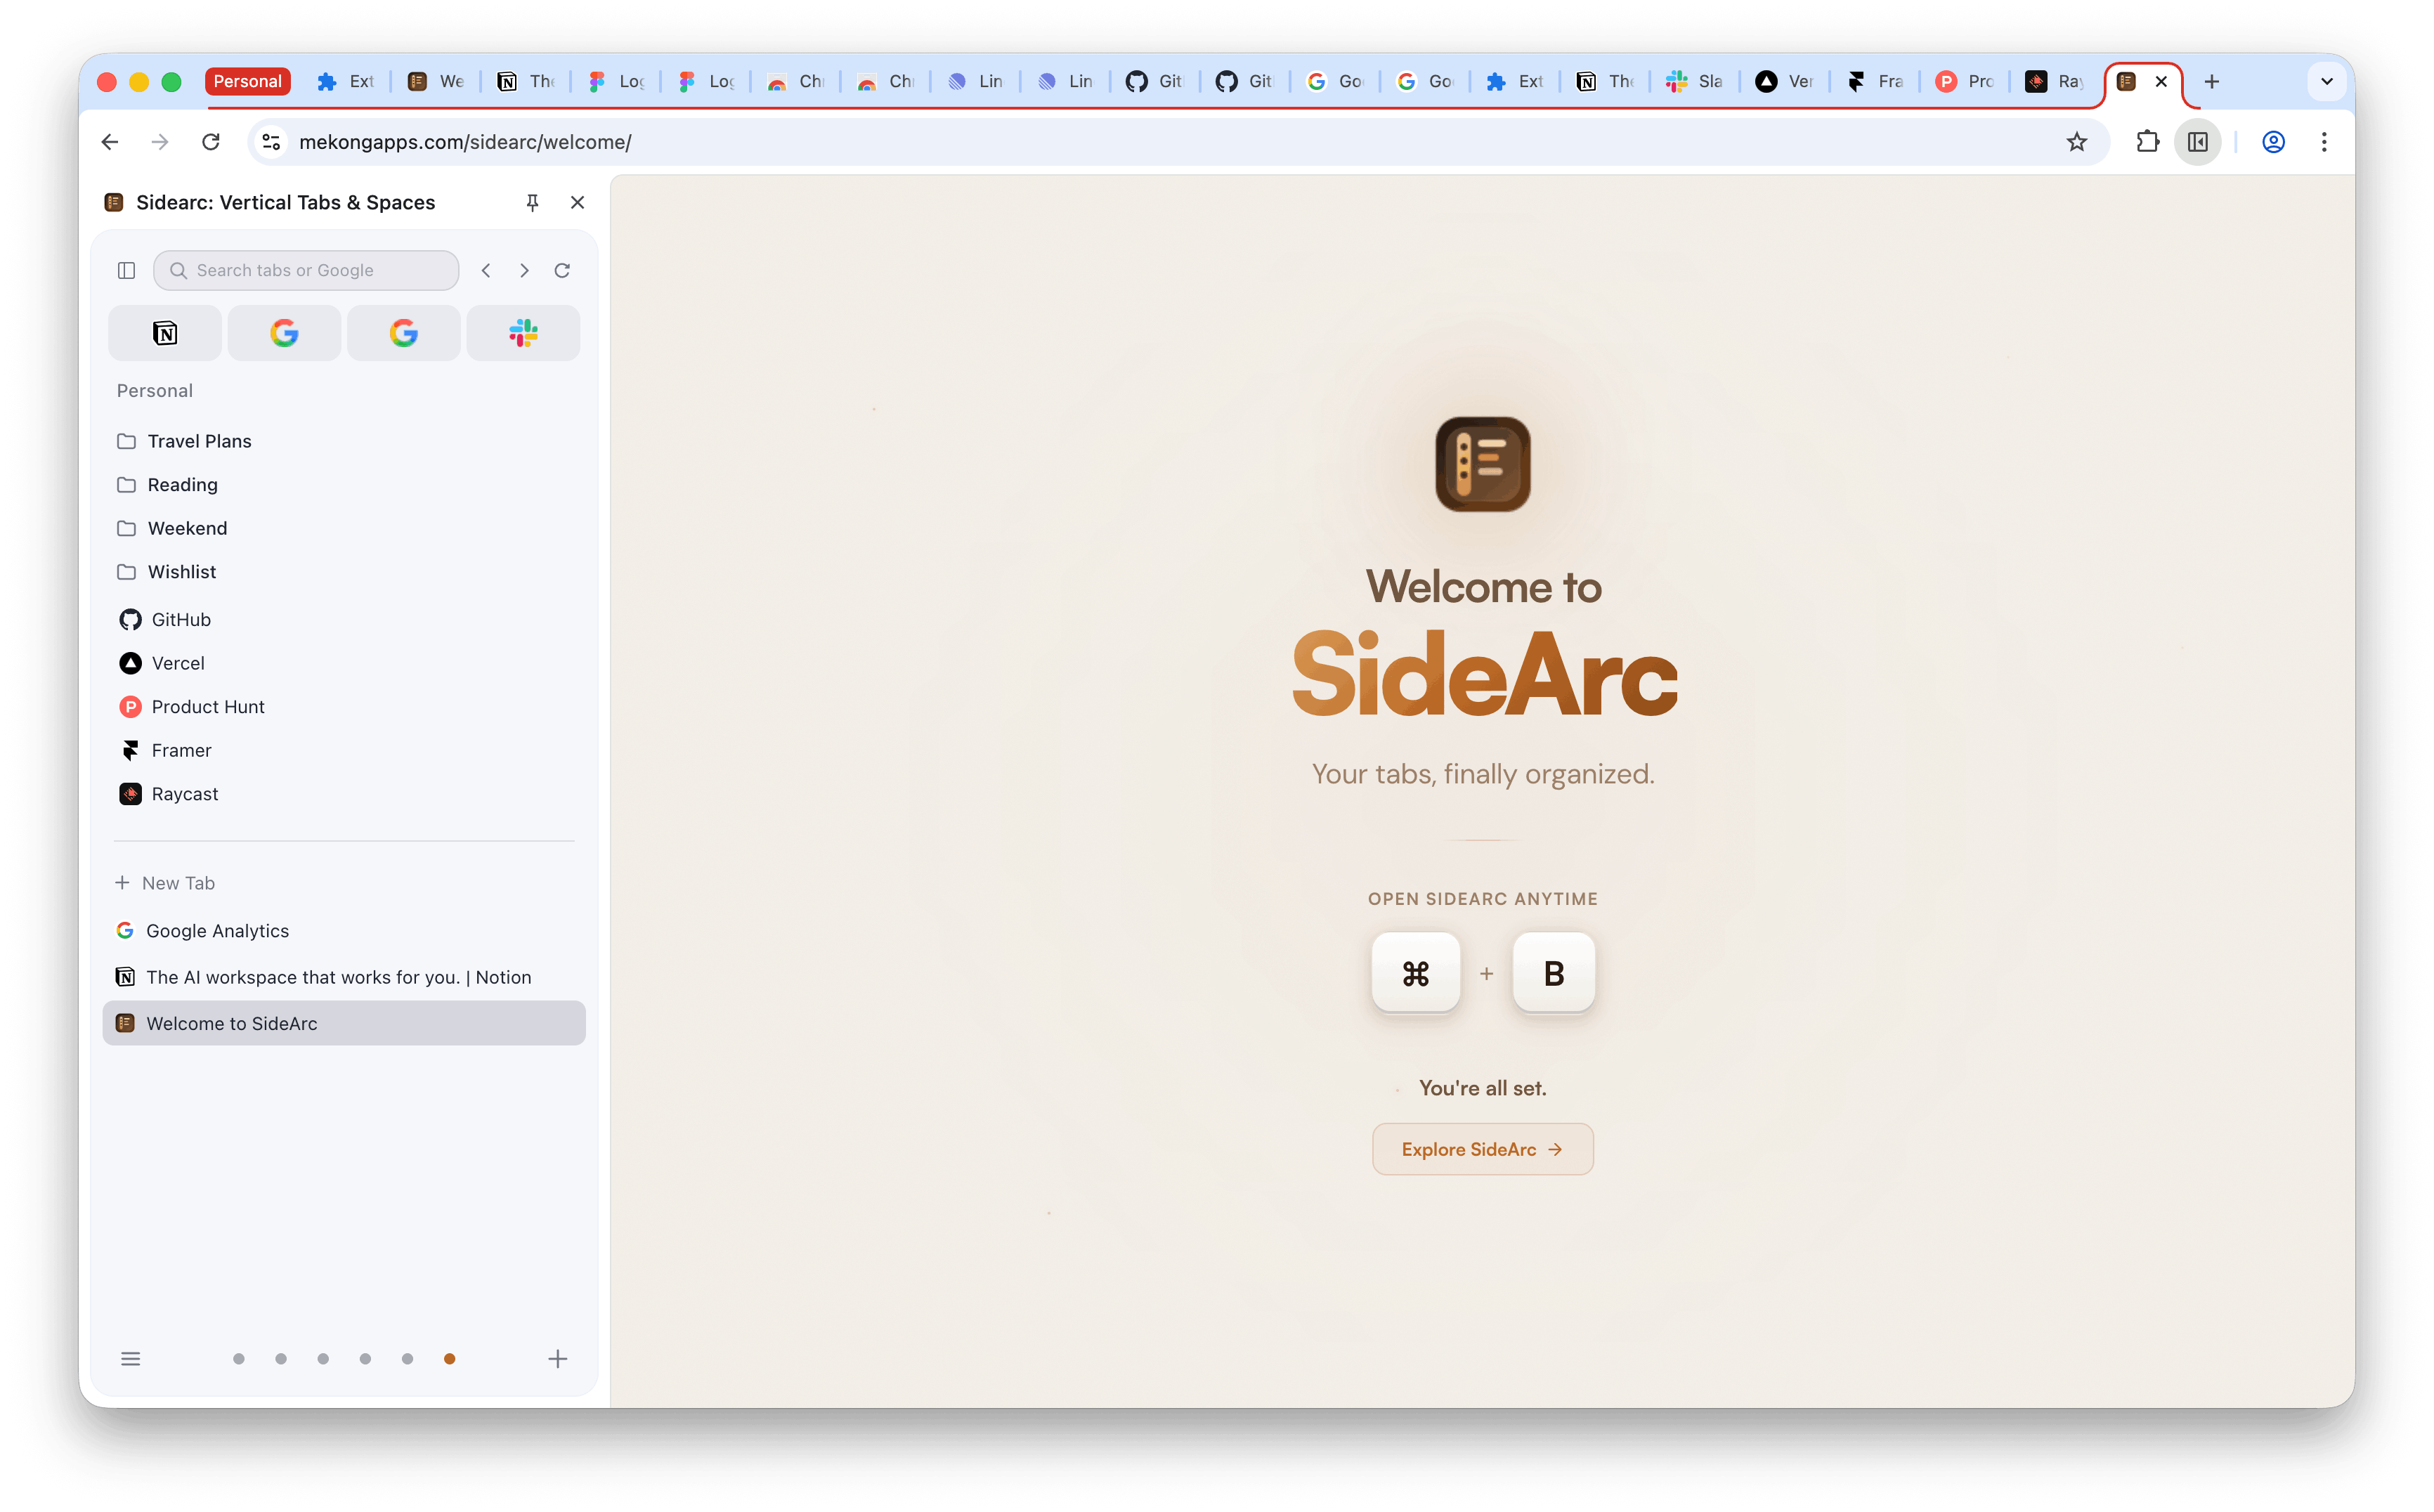Viewport: 2434px width, 1512px height.
Task: Open the pinned Slack tab in SideArc
Action: coord(523,333)
